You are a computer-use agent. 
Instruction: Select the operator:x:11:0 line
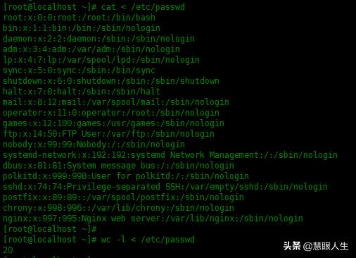(x=111, y=113)
